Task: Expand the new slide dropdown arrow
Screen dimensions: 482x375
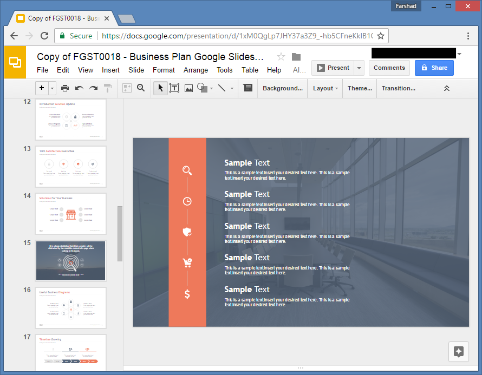Action: 53,88
